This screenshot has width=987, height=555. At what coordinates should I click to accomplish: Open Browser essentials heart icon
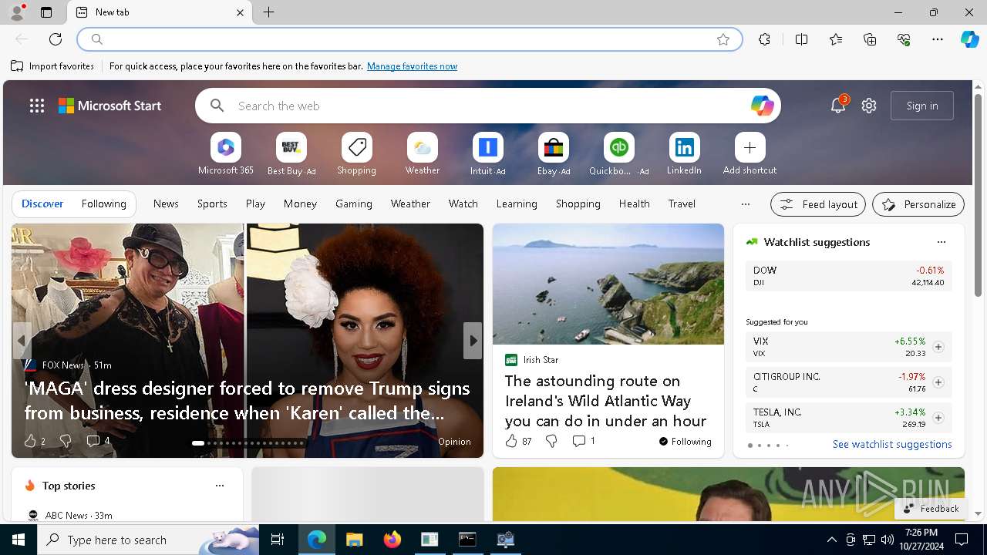coord(904,39)
